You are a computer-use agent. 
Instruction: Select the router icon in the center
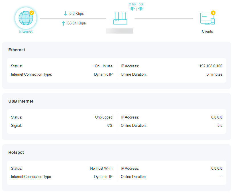click(120, 18)
